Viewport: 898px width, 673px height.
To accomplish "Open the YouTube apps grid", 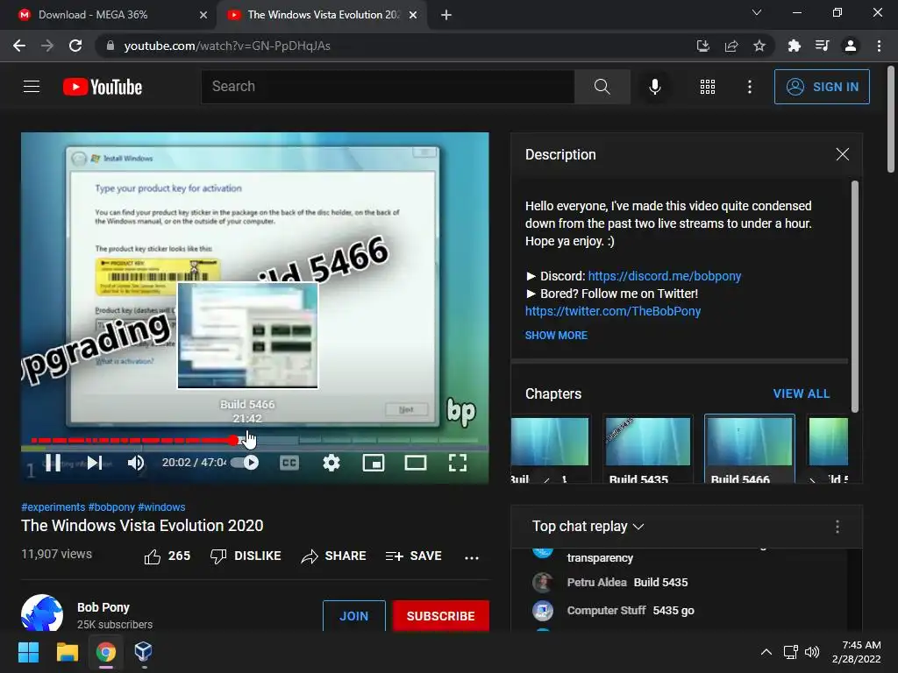I will 708,87.
